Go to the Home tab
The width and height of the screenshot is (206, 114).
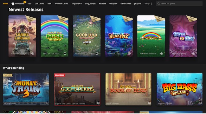(6, 4)
